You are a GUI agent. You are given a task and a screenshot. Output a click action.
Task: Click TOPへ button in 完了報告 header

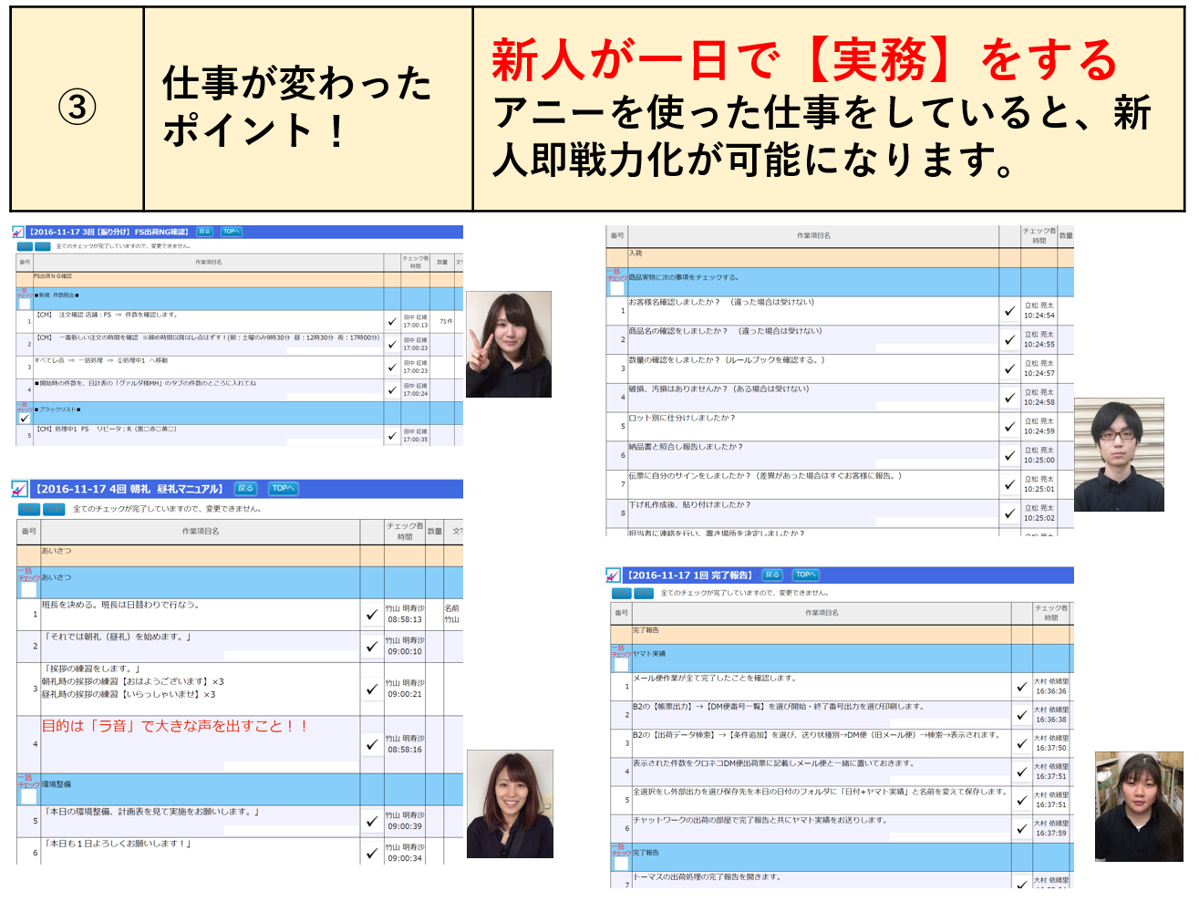(806, 575)
